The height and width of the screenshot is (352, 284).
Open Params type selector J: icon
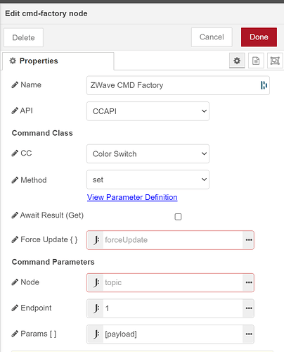96,334
